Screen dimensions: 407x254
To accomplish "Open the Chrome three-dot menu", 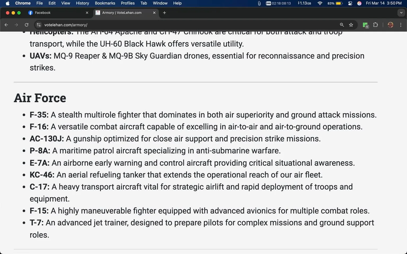I will click(x=401, y=25).
